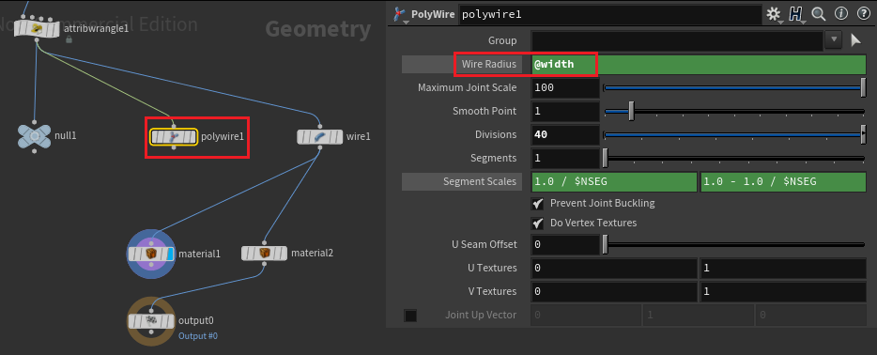Click the U Seam Offset slider
The width and height of the screenshot is (877, 355).
tap(734, 244)
